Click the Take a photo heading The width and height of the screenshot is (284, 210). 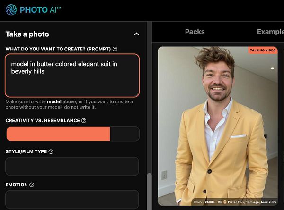(27, 34)
